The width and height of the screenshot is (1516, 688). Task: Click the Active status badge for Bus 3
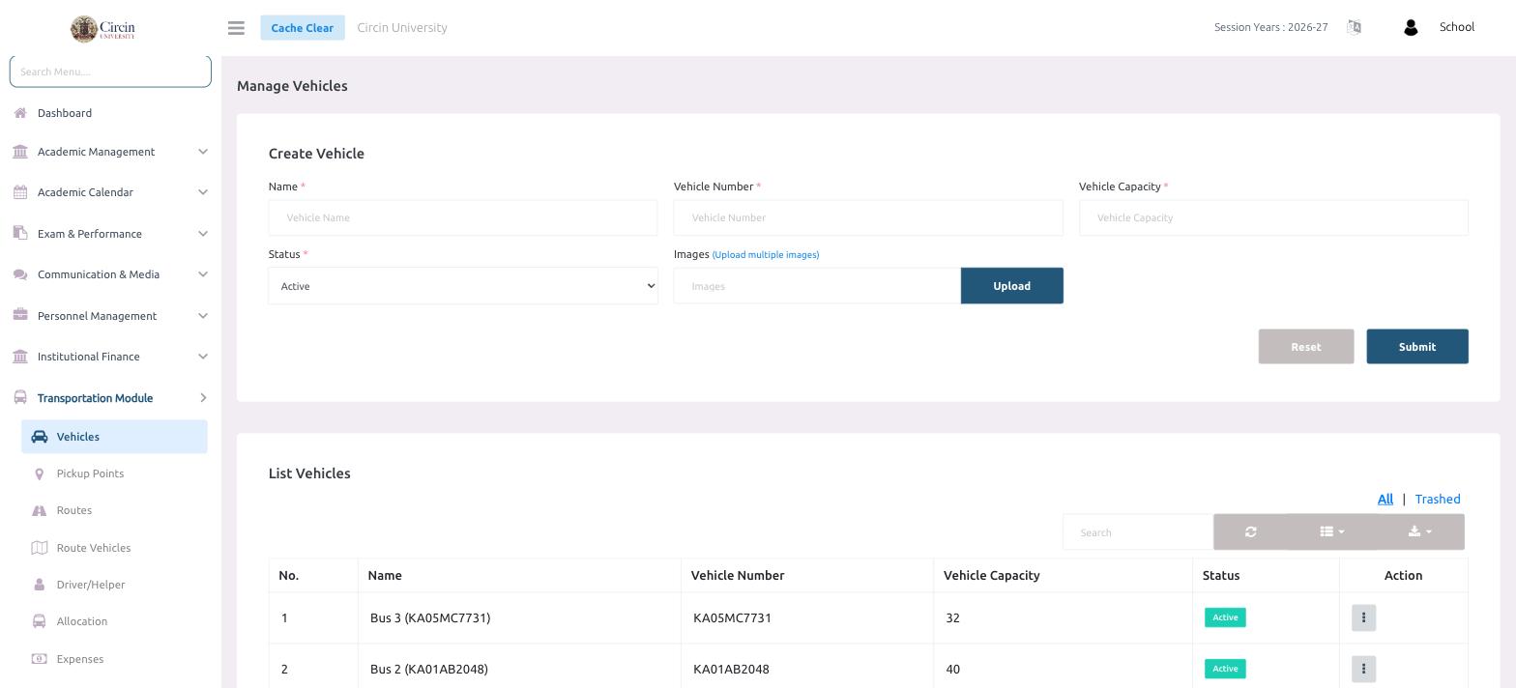1225,617
